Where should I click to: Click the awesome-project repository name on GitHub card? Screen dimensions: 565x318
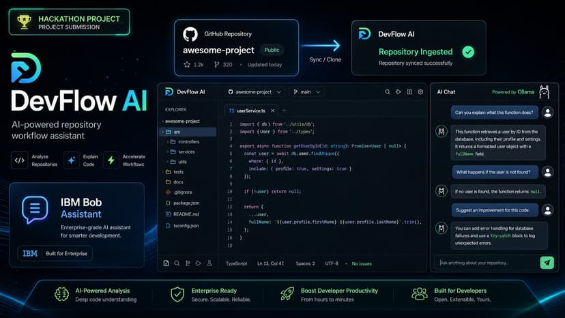point(218,50)
